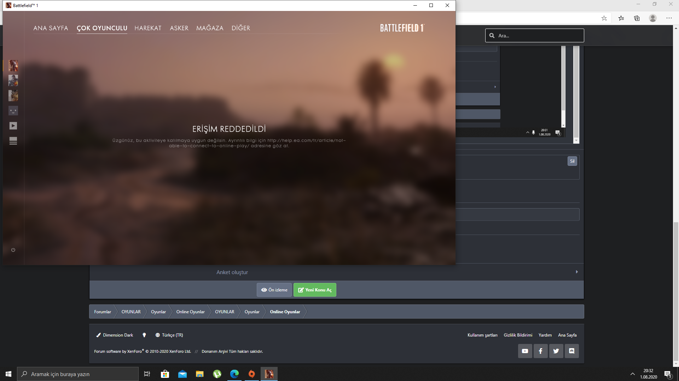Switch to HAREKAT tab
679x381 pixels.
point(148,28)
